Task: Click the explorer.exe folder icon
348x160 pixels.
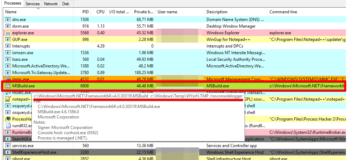Action: pos(8,33)
